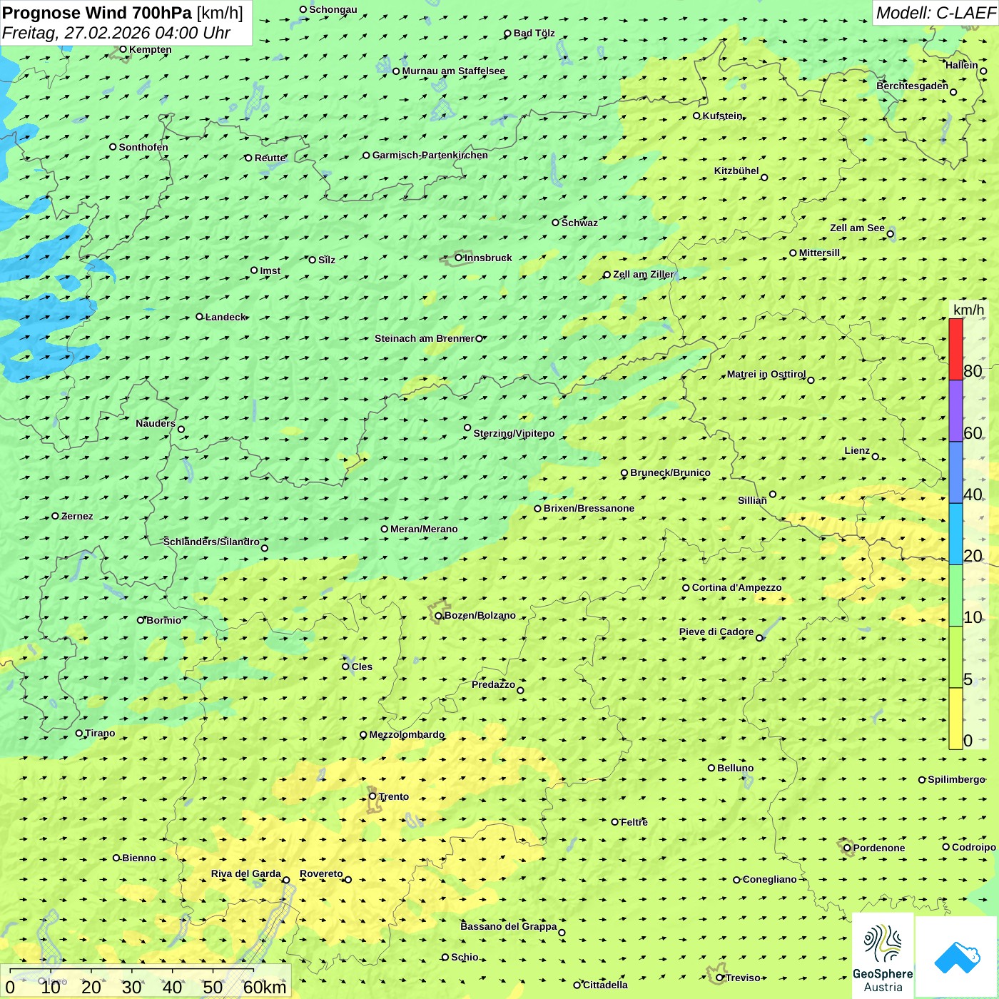Viewport: 999px width, 999px height.
Task: Click the 'Zell am See' map label
Action: 857,228
